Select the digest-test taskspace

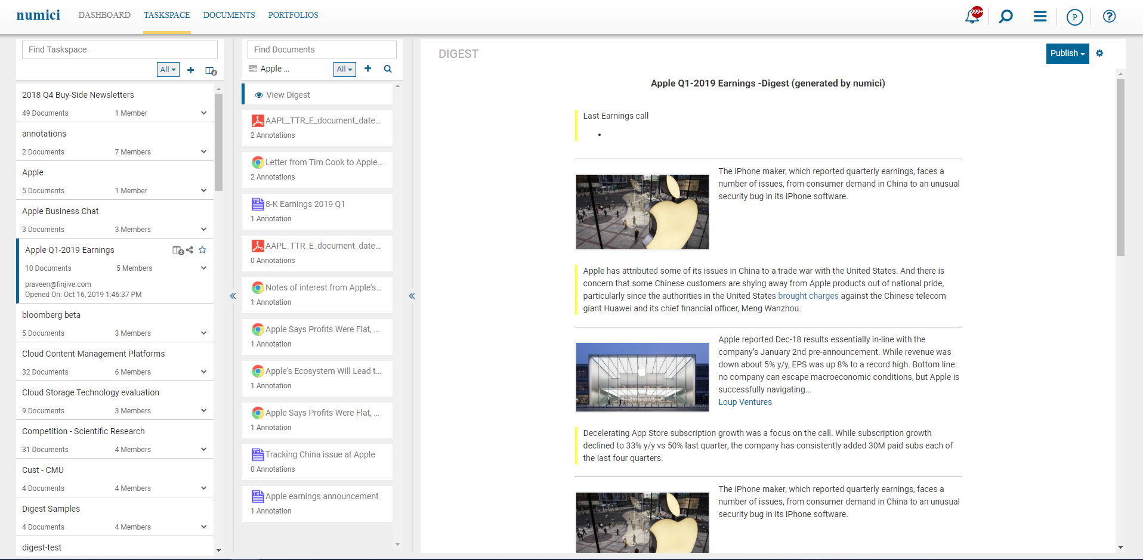click(42, 547)
